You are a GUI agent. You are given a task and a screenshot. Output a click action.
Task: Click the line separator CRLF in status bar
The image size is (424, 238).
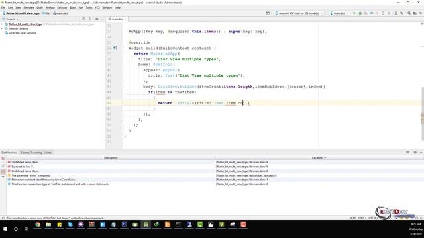361,218
